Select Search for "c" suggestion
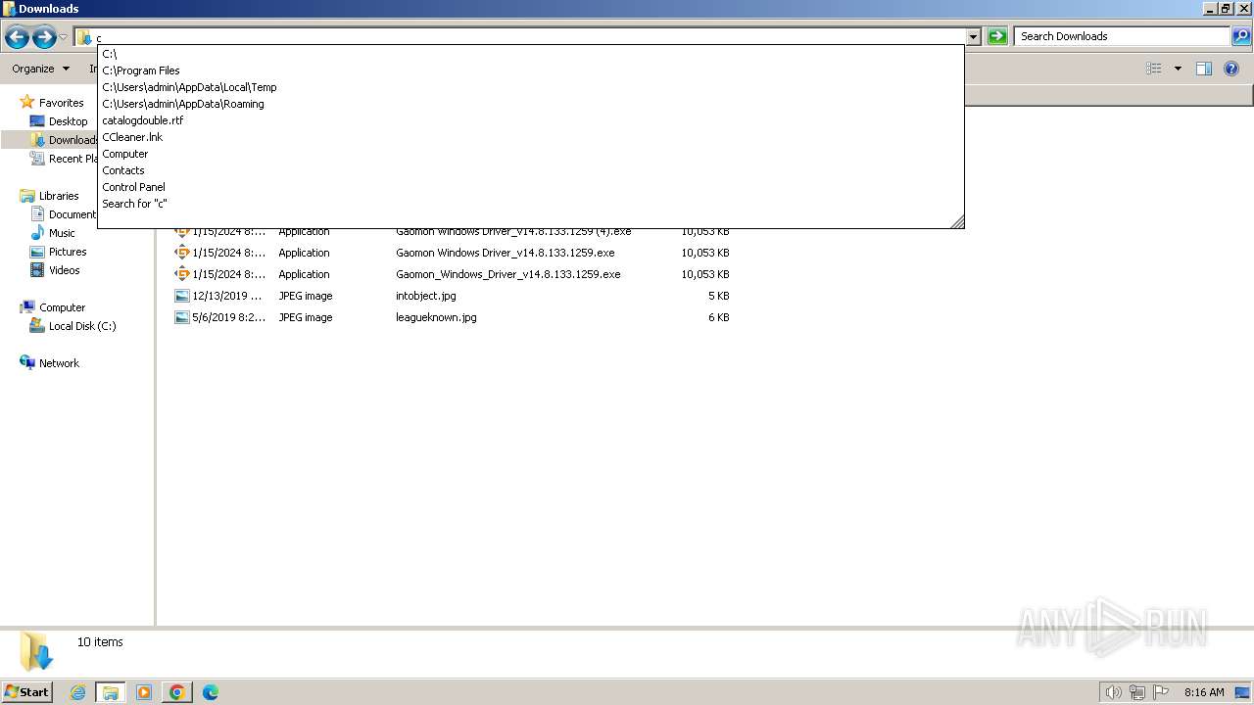 [530, 204]
